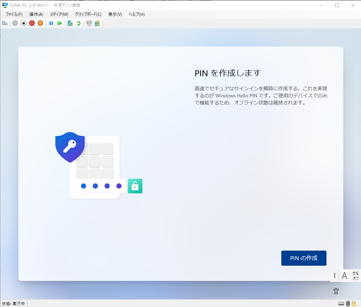361x307 pixels.
Task: Turn off the VM with the stop-square icon
Action: point(24,23)
